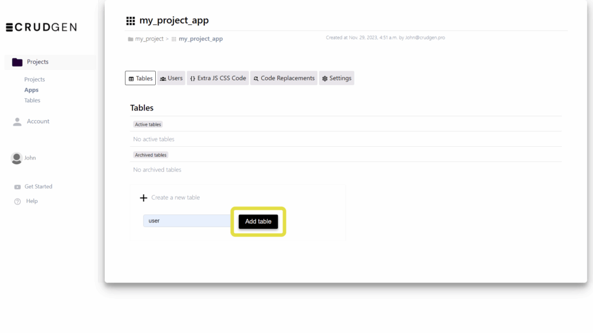Click the app grid icon beside my_project_app title
This screenshot has height=333, width=593.
click(130, 20)
